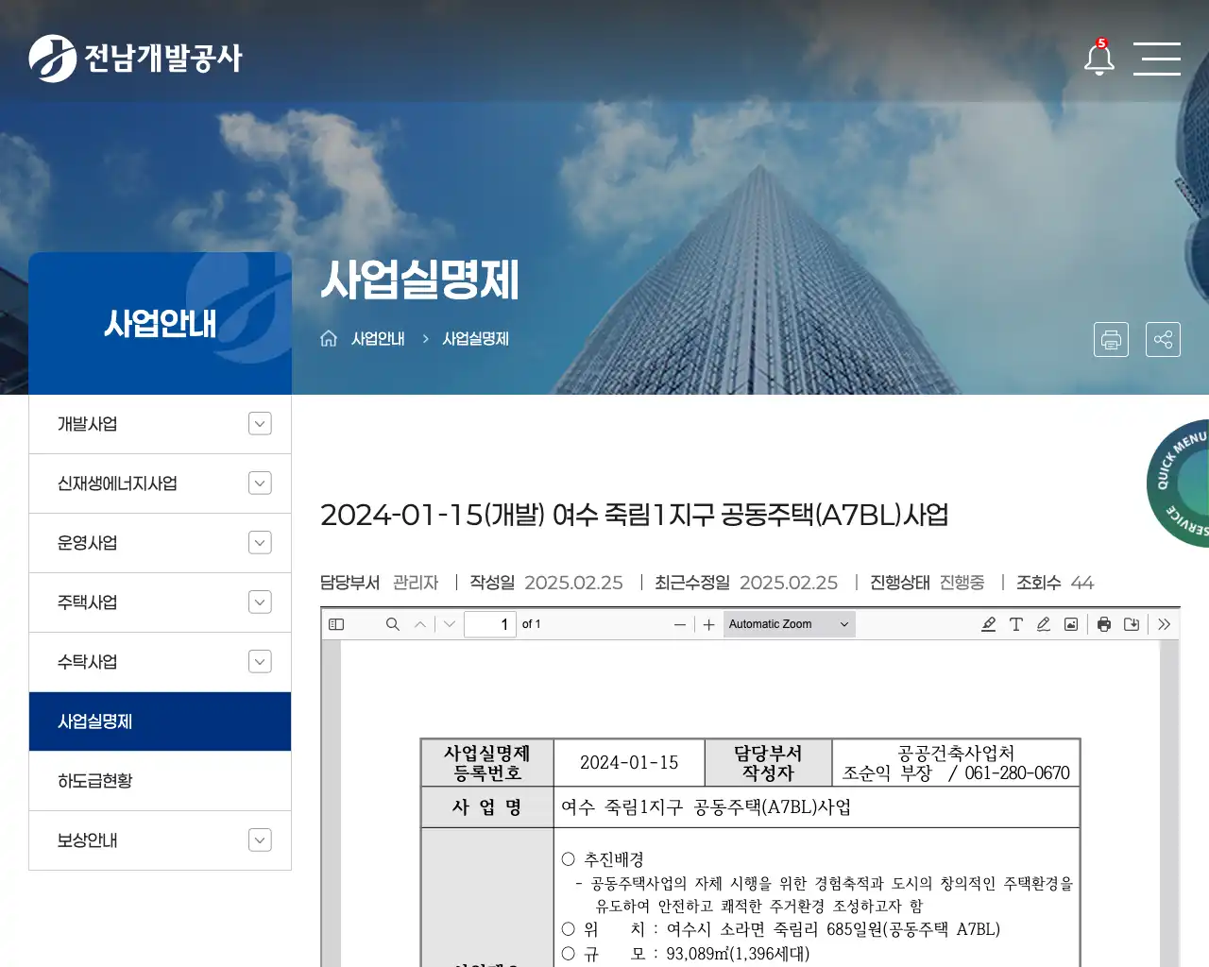
Task: Click the PDF page number field
Action: click(490, 624)
